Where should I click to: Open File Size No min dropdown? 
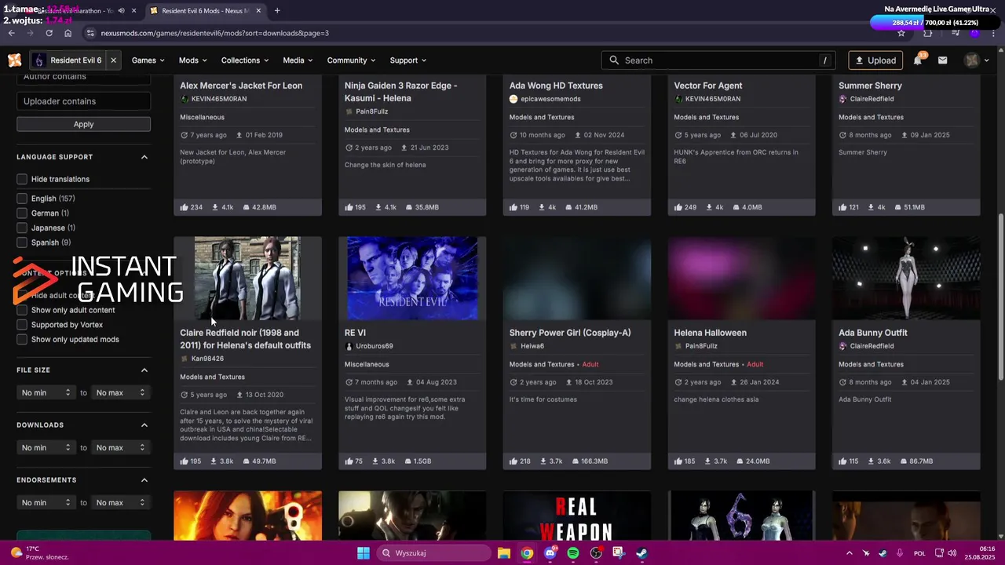pyautogui.click(x=46, y=392)
